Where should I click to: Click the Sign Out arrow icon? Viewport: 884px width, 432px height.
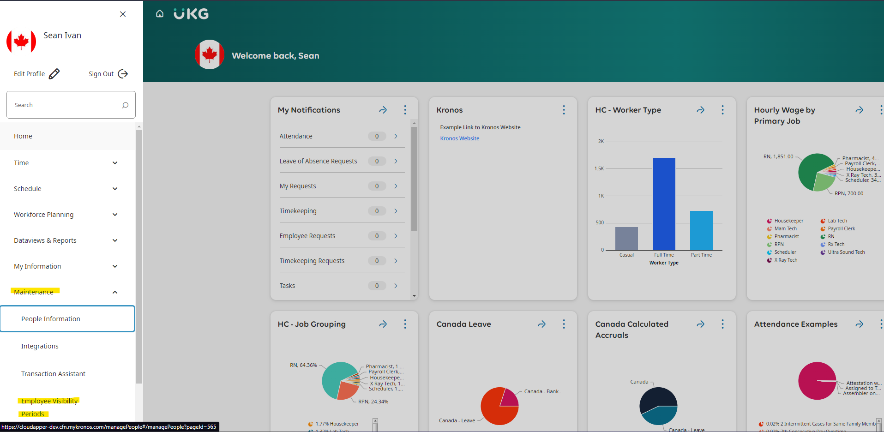pyautogui.click(x=123, y=74)
